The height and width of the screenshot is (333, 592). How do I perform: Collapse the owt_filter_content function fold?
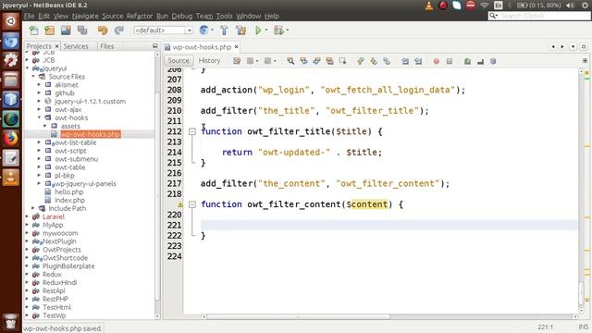point(192,204)
